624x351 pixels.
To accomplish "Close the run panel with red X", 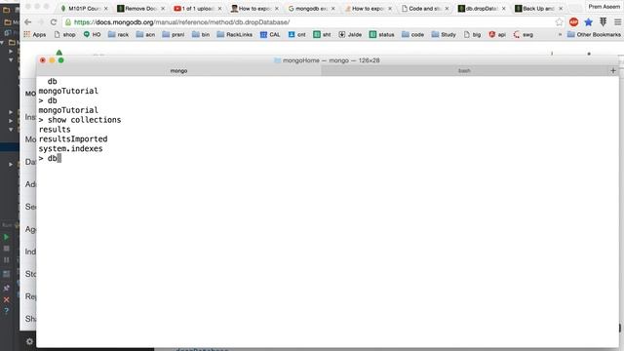I will click(x=7, y=299).
